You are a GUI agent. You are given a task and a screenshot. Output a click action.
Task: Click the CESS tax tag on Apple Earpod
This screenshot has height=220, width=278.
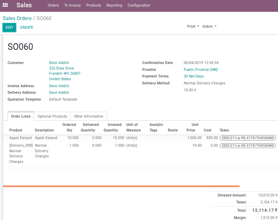(248, 138)
